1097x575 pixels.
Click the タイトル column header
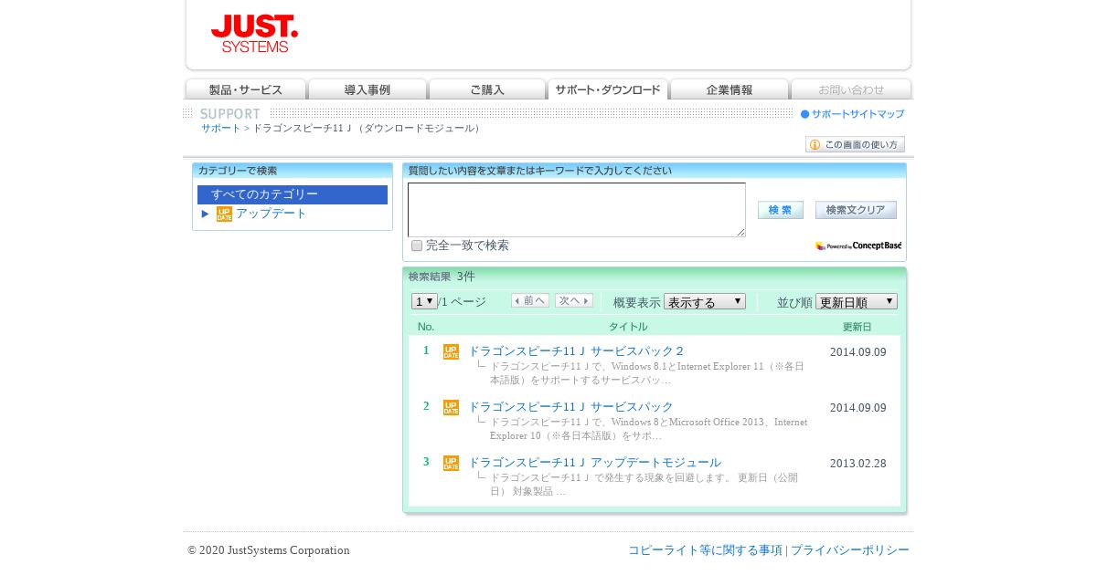628,327
